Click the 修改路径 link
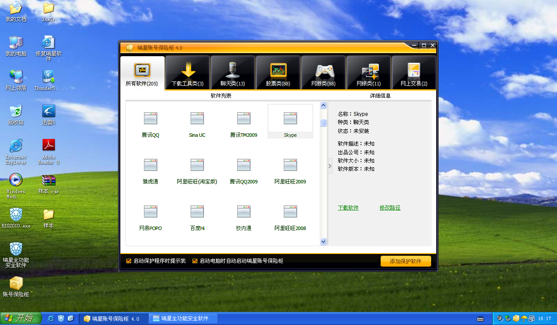 click(390, 208)
